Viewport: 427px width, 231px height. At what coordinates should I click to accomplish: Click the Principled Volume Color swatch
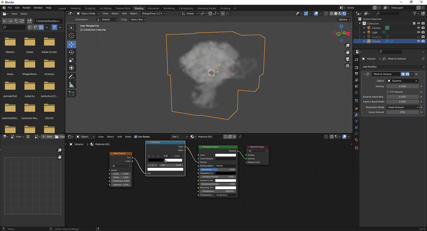point(226,155)
